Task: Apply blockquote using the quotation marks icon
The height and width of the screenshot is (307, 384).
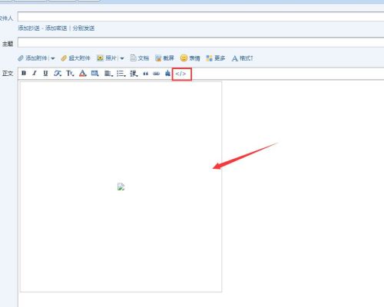Action: coord(146,74)
